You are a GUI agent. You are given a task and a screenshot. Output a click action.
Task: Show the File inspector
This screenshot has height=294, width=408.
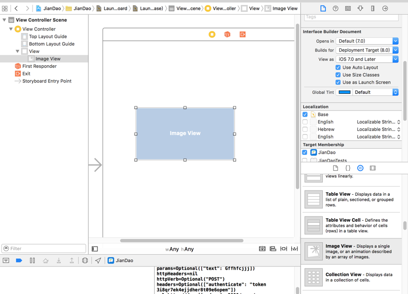pos(323,9)
